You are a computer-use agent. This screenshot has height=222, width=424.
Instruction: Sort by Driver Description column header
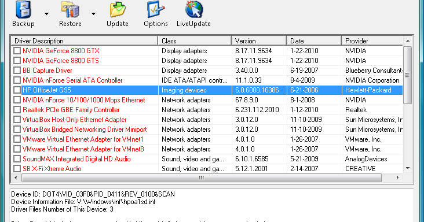pyautogui.click(x=85, y=40)
